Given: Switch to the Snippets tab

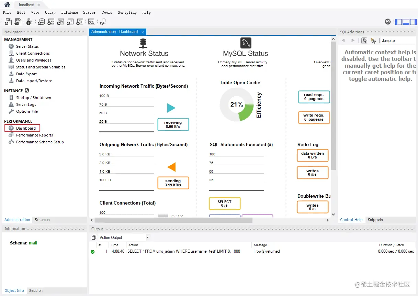Looking at the screenshot, I should pyautogui.click(x=375, y=220).
